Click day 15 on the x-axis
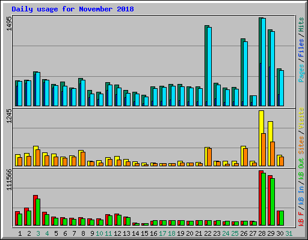Screen dimensions: 308x240 click(144, 233)
